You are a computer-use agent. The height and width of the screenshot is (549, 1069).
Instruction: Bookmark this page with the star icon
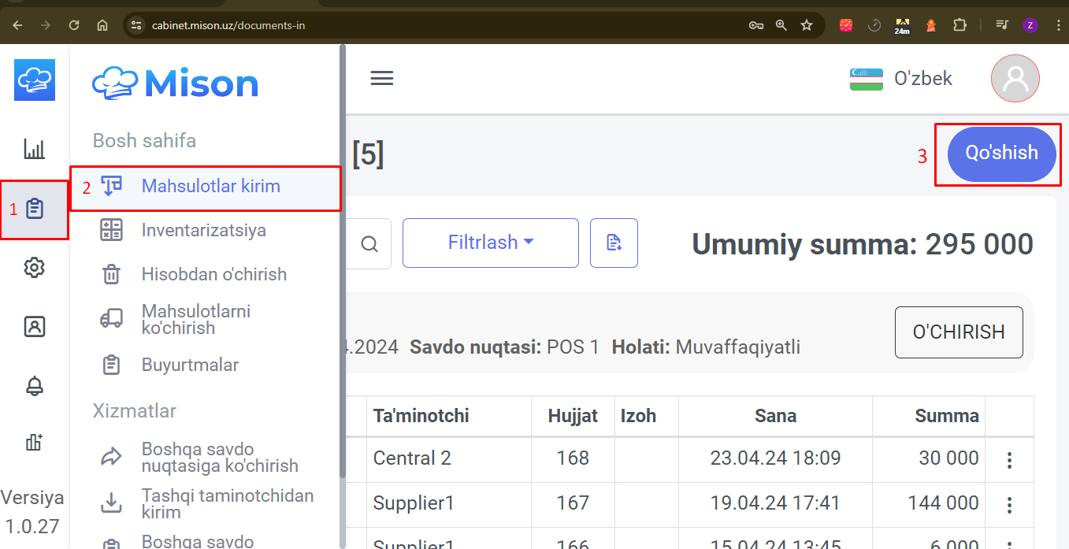pos(807,25)
